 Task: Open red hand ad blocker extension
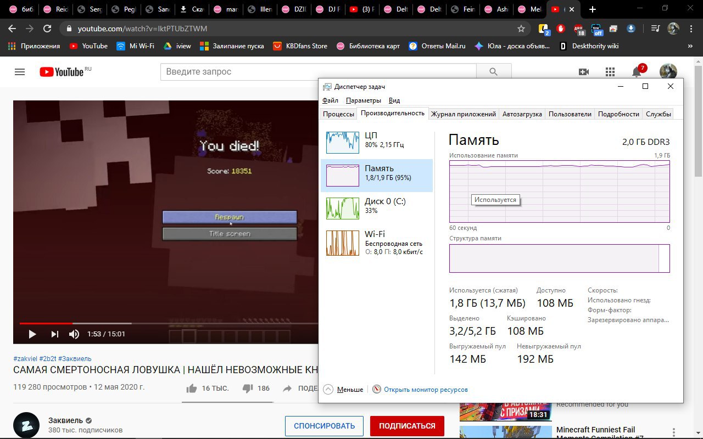click(561, 29)
